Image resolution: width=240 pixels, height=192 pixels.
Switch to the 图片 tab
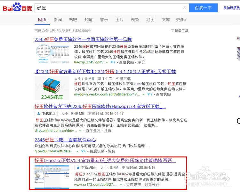pyautogui.click(x=119, y=20)
